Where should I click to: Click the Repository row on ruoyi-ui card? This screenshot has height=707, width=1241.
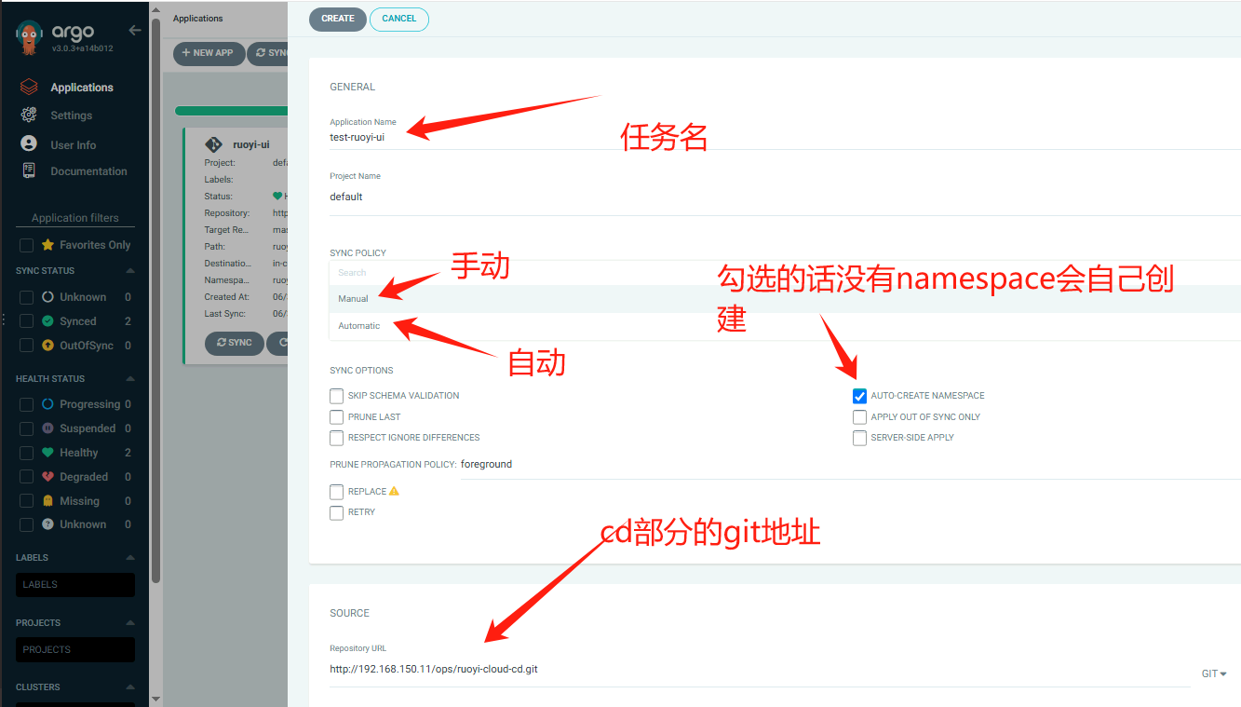[246, 213]
